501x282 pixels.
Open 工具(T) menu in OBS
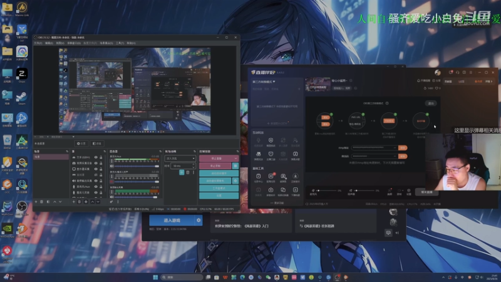[120, 43]
